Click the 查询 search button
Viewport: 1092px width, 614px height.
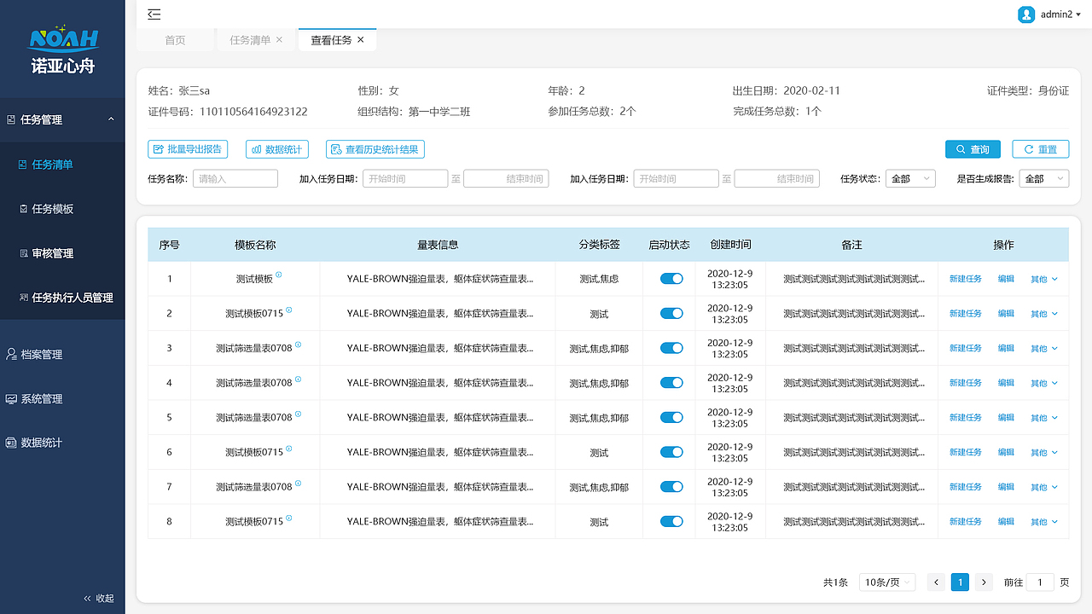[973, 149]
